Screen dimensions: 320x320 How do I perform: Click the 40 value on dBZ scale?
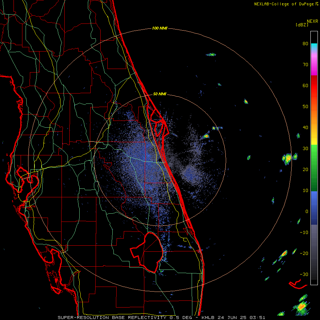tap(305, 128)
